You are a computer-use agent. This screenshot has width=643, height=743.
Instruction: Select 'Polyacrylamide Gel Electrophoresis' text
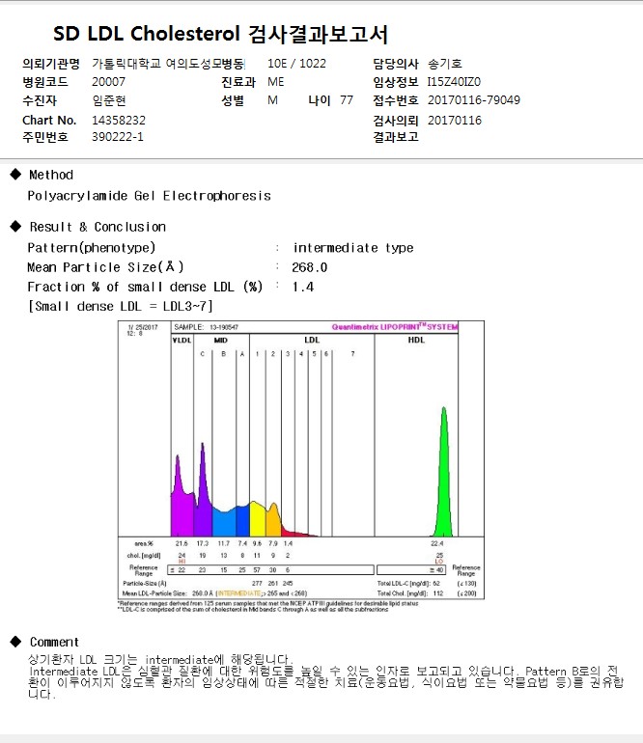pyautogui.click(x=149, y=196)
